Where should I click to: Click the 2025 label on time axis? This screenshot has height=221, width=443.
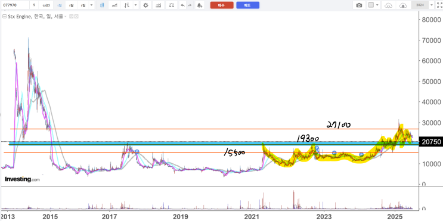395,216
